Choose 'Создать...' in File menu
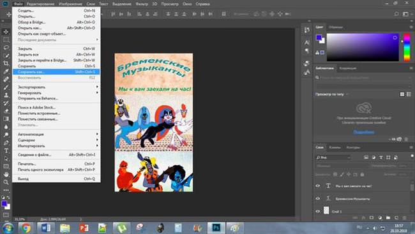Viewport: 415px width, 234px height. pos(56,11)
